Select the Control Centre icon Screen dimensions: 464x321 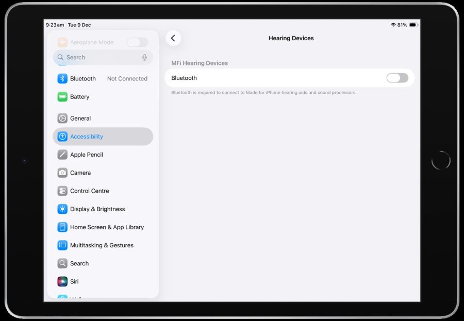pos(62,191)
